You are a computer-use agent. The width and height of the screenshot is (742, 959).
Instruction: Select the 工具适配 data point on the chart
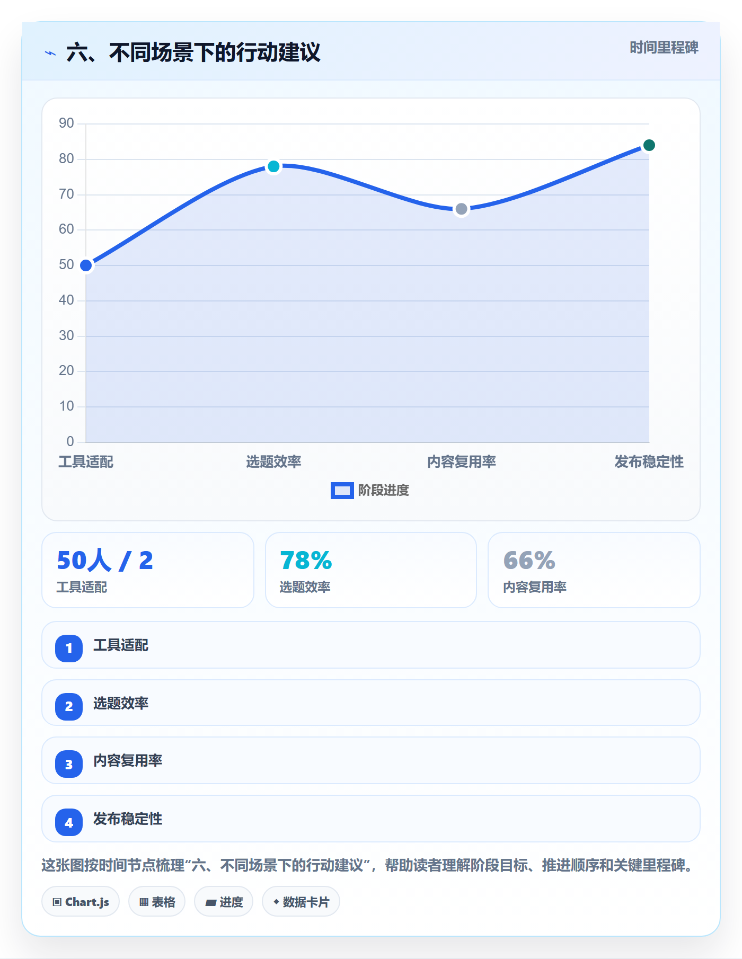86,265
